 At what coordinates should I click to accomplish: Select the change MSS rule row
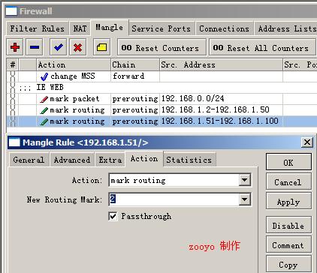pos(162,76)
